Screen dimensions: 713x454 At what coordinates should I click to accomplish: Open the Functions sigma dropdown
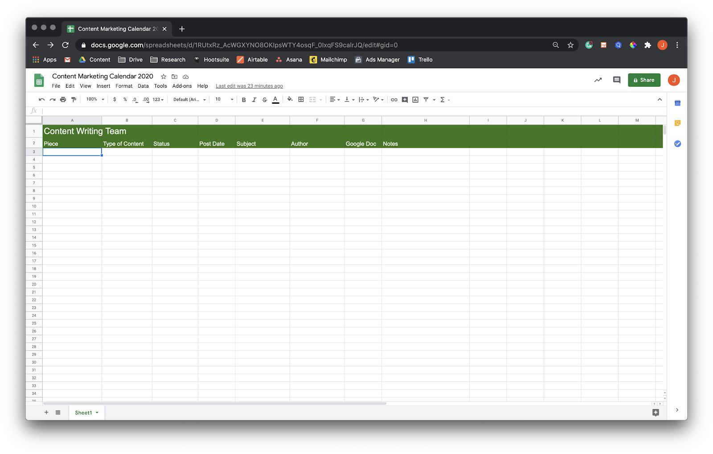point(445,100)
